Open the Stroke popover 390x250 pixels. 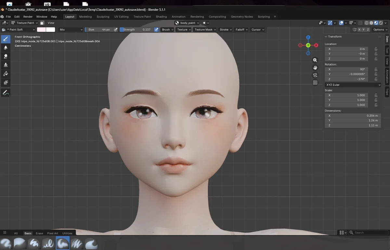(x=226, y=30)
